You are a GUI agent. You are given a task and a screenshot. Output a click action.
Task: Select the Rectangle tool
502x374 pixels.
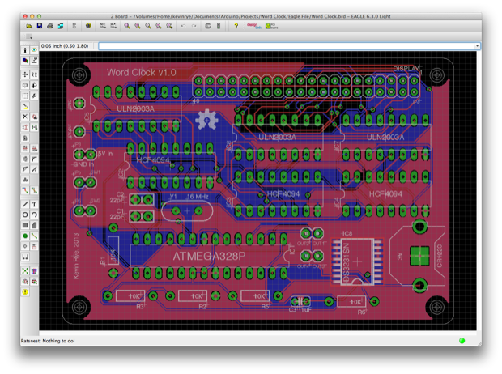25,225
